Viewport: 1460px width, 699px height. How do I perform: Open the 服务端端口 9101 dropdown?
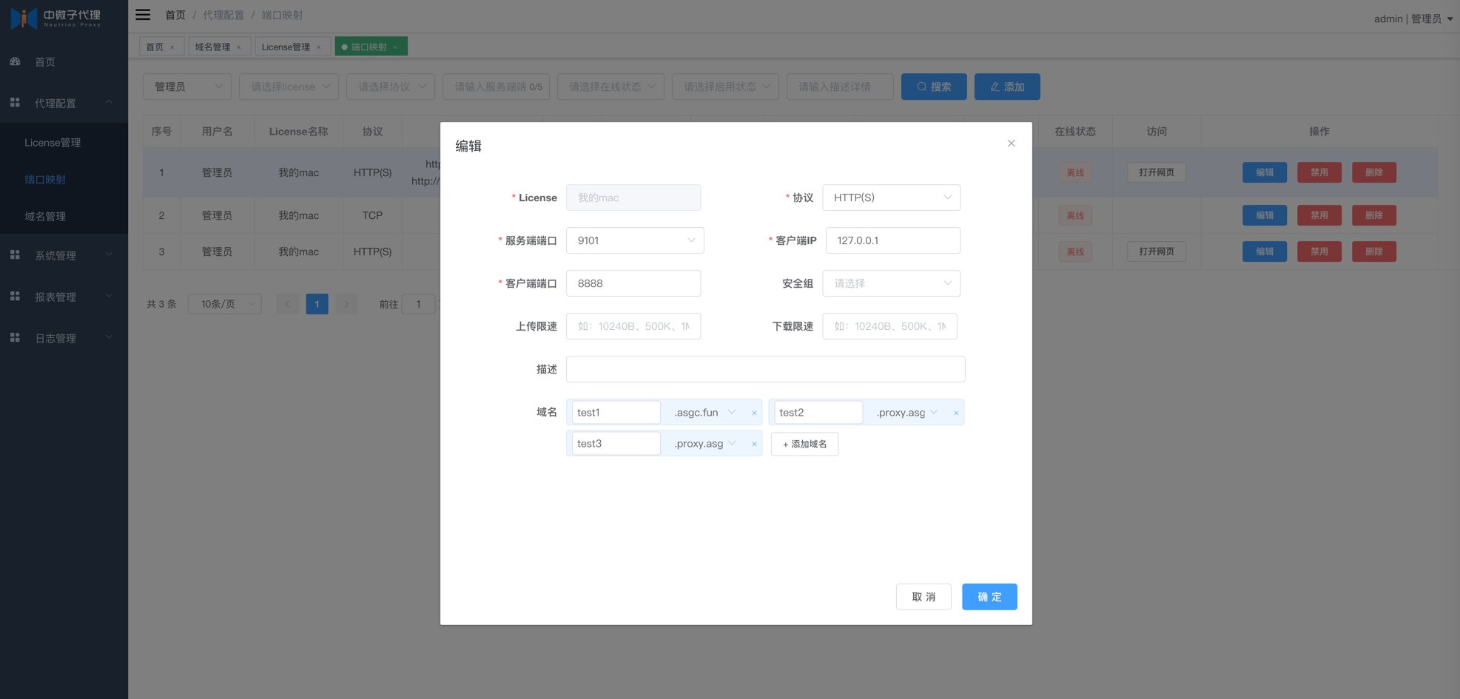pyautogui.click(x=635, y=240)
